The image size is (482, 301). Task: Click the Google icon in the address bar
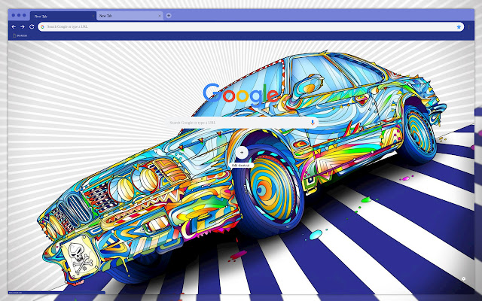coord(42,27)
